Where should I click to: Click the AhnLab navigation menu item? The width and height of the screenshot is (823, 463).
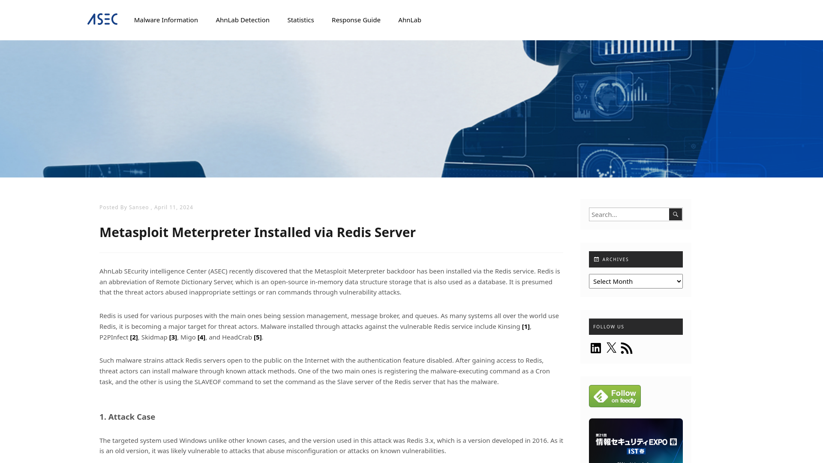click(409, 20)
